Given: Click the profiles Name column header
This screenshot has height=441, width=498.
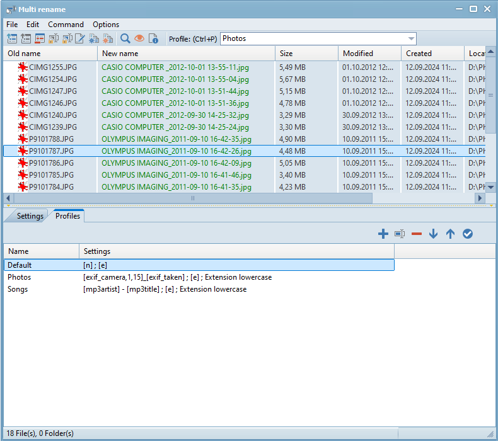Looking at the screenshot, I should [41, 251].
